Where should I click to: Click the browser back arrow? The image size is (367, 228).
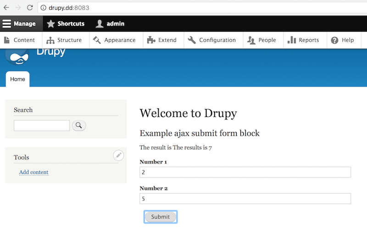click(x=6, y=8)
